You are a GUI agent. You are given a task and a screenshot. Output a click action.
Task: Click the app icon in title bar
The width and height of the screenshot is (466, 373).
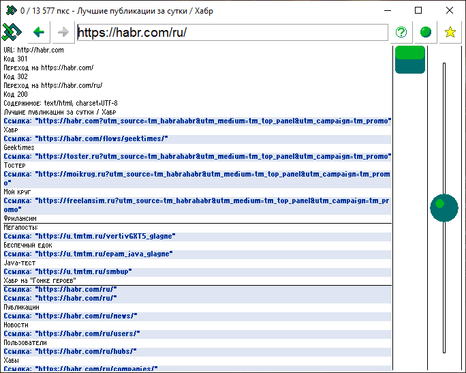point(12,11)
